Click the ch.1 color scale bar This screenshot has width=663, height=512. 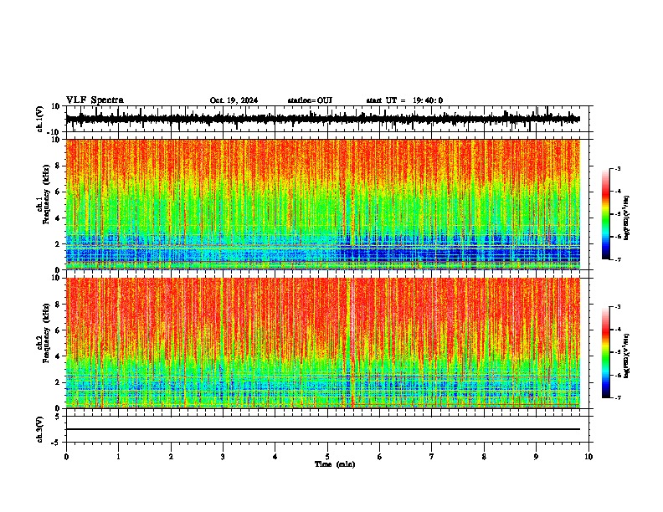(606, 214)
